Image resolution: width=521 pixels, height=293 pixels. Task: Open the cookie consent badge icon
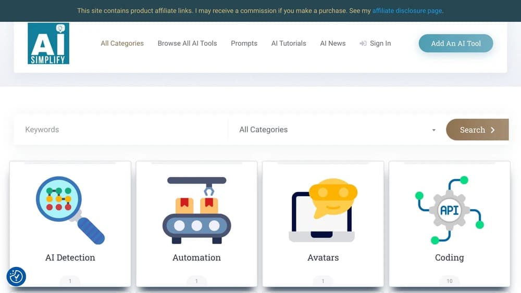point(16,276)
